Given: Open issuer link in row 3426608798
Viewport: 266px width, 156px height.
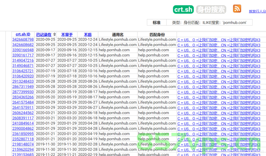Looking at the screenshot, I should click(219, 40).
